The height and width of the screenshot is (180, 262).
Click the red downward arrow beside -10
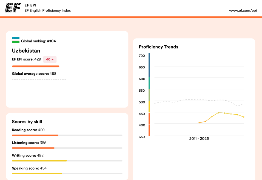(52, 59)
